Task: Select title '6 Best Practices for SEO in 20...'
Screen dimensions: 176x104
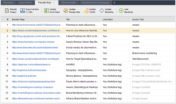Action: [x=82, y=36]
